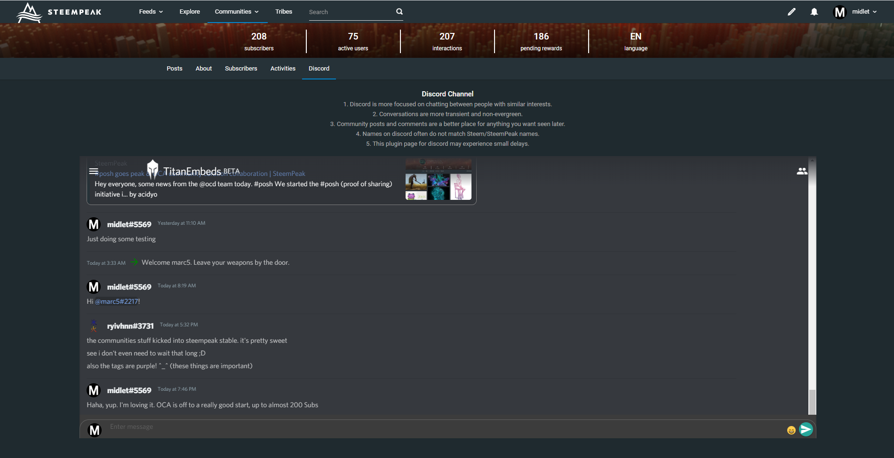
Task: Click the shared post preview thumbnail
Action: click(x=439, y=180)
